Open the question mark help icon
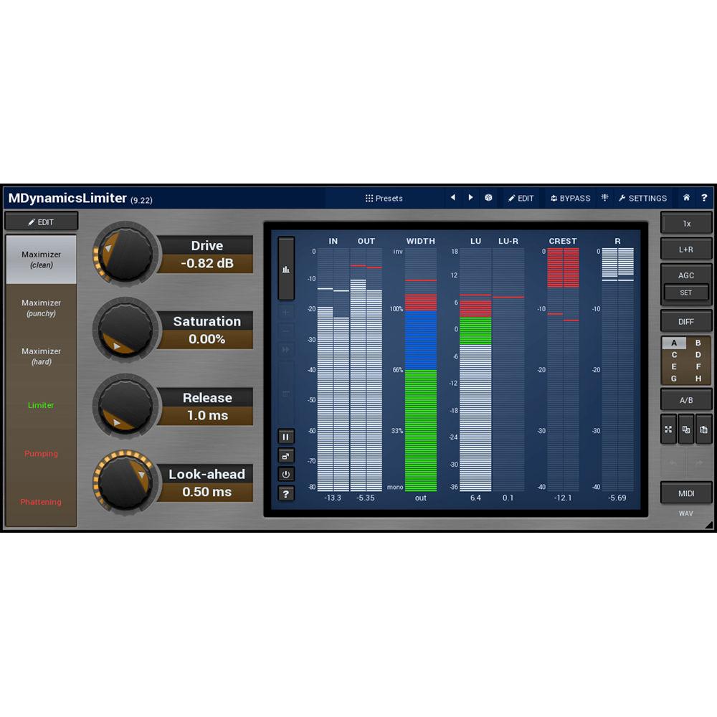This screenshot has height=717, width=717. coord(285,493)
